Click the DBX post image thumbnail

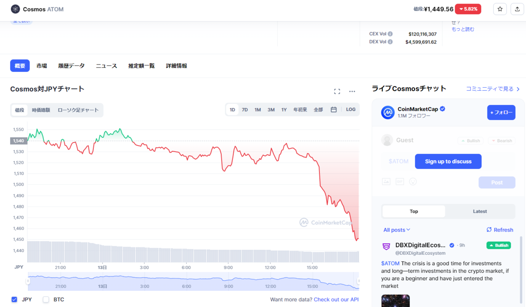(395, 301)
